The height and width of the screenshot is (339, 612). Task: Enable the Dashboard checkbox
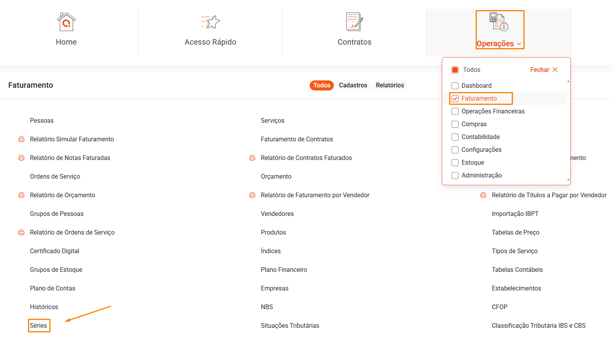(455, 86)
